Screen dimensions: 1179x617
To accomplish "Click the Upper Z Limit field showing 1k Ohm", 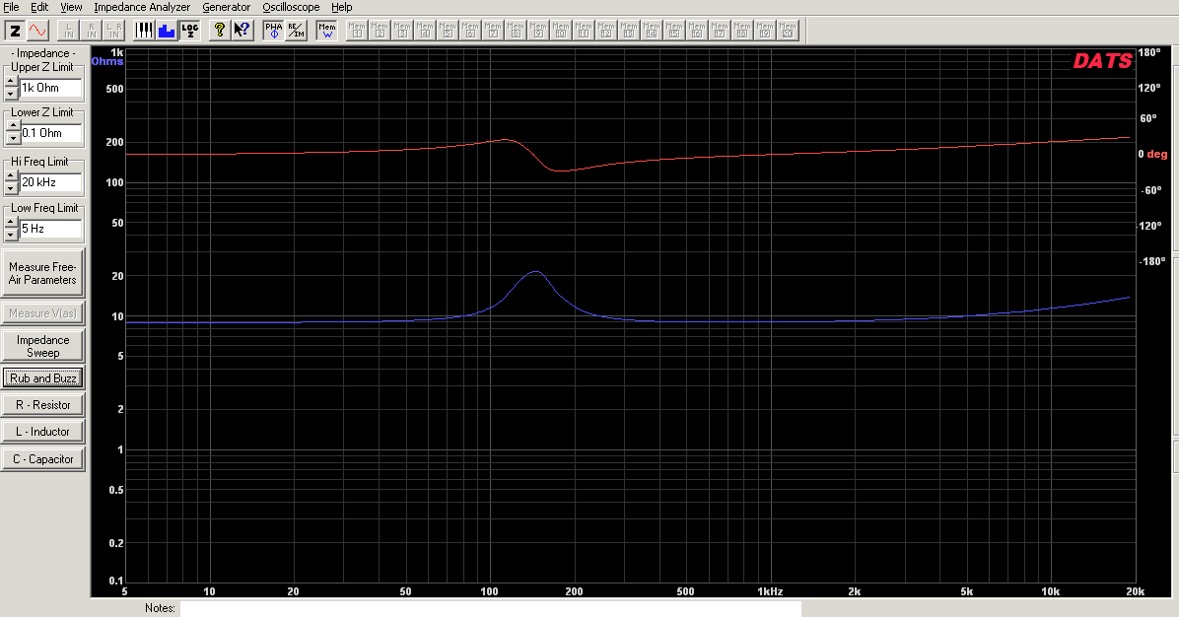I will point(50,88).
